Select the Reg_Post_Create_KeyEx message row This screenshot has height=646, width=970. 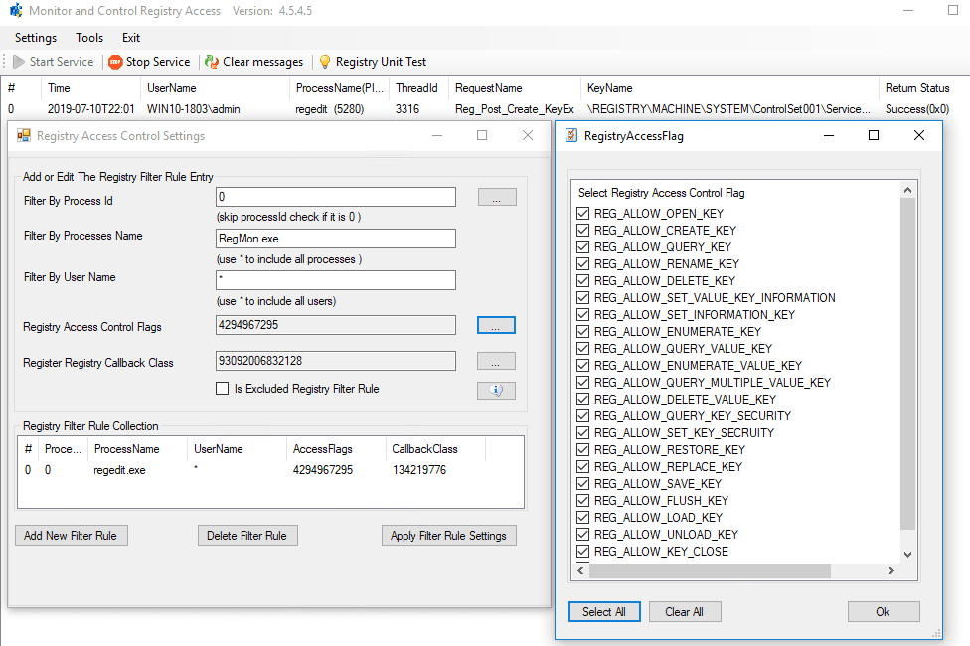point(484,109)
